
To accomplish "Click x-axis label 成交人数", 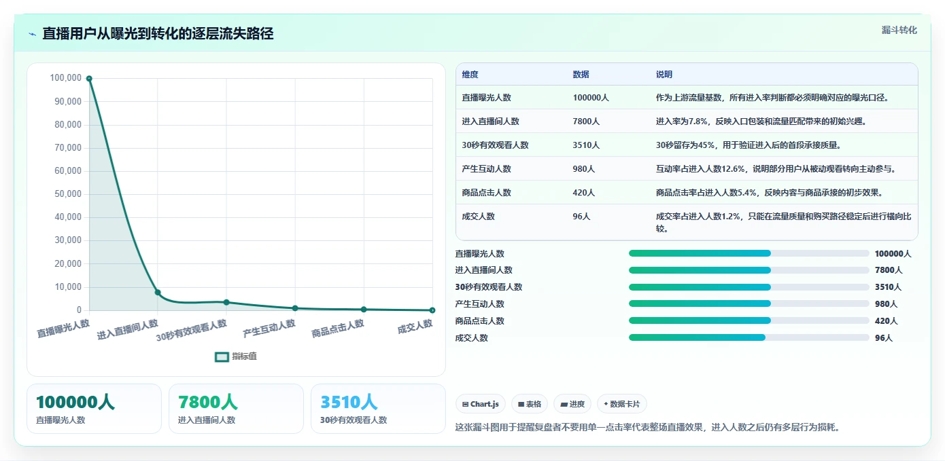I will coord(415,327).
